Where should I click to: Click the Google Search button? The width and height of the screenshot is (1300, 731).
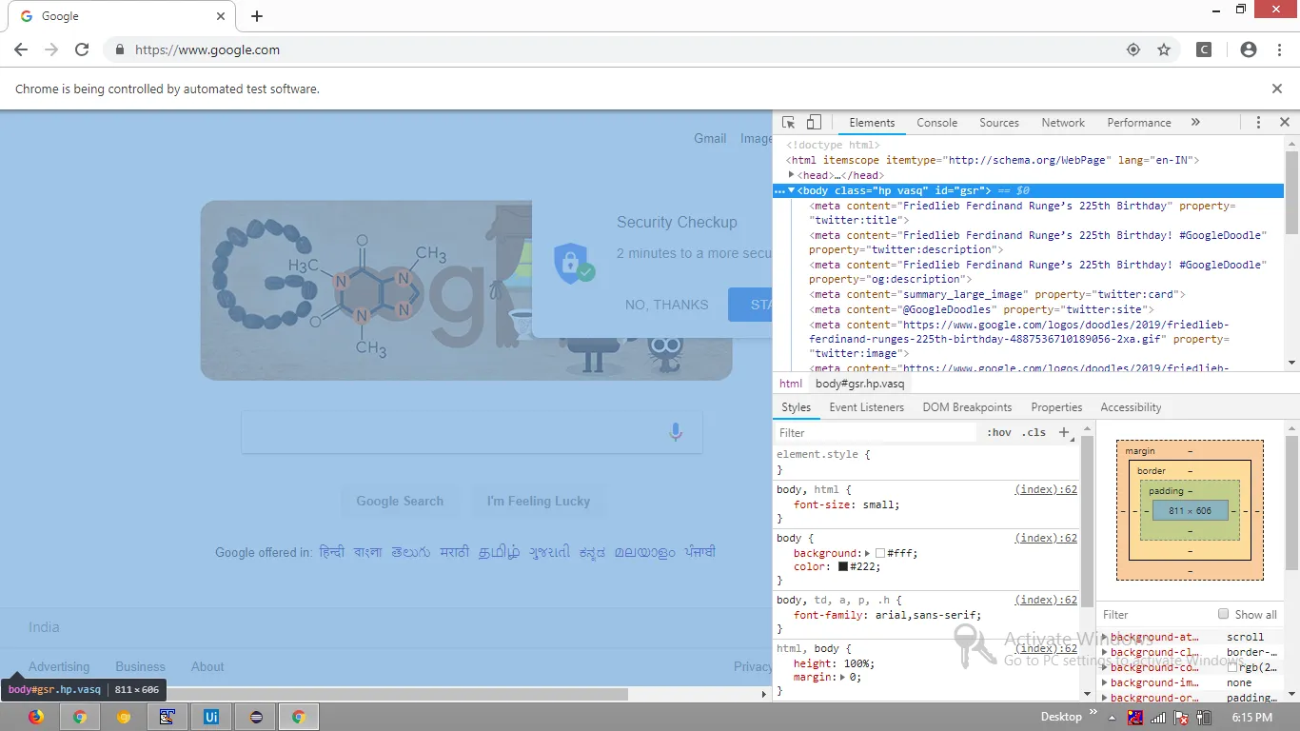[x=400, y=501]
